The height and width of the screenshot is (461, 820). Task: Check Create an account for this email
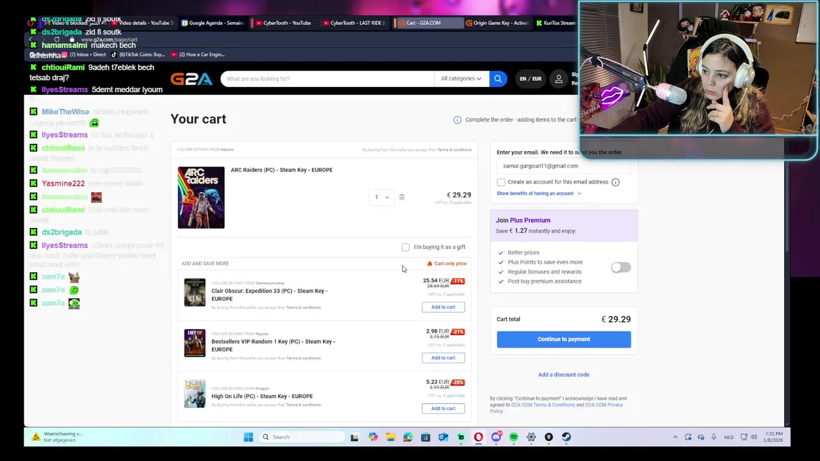pos(501,182)
